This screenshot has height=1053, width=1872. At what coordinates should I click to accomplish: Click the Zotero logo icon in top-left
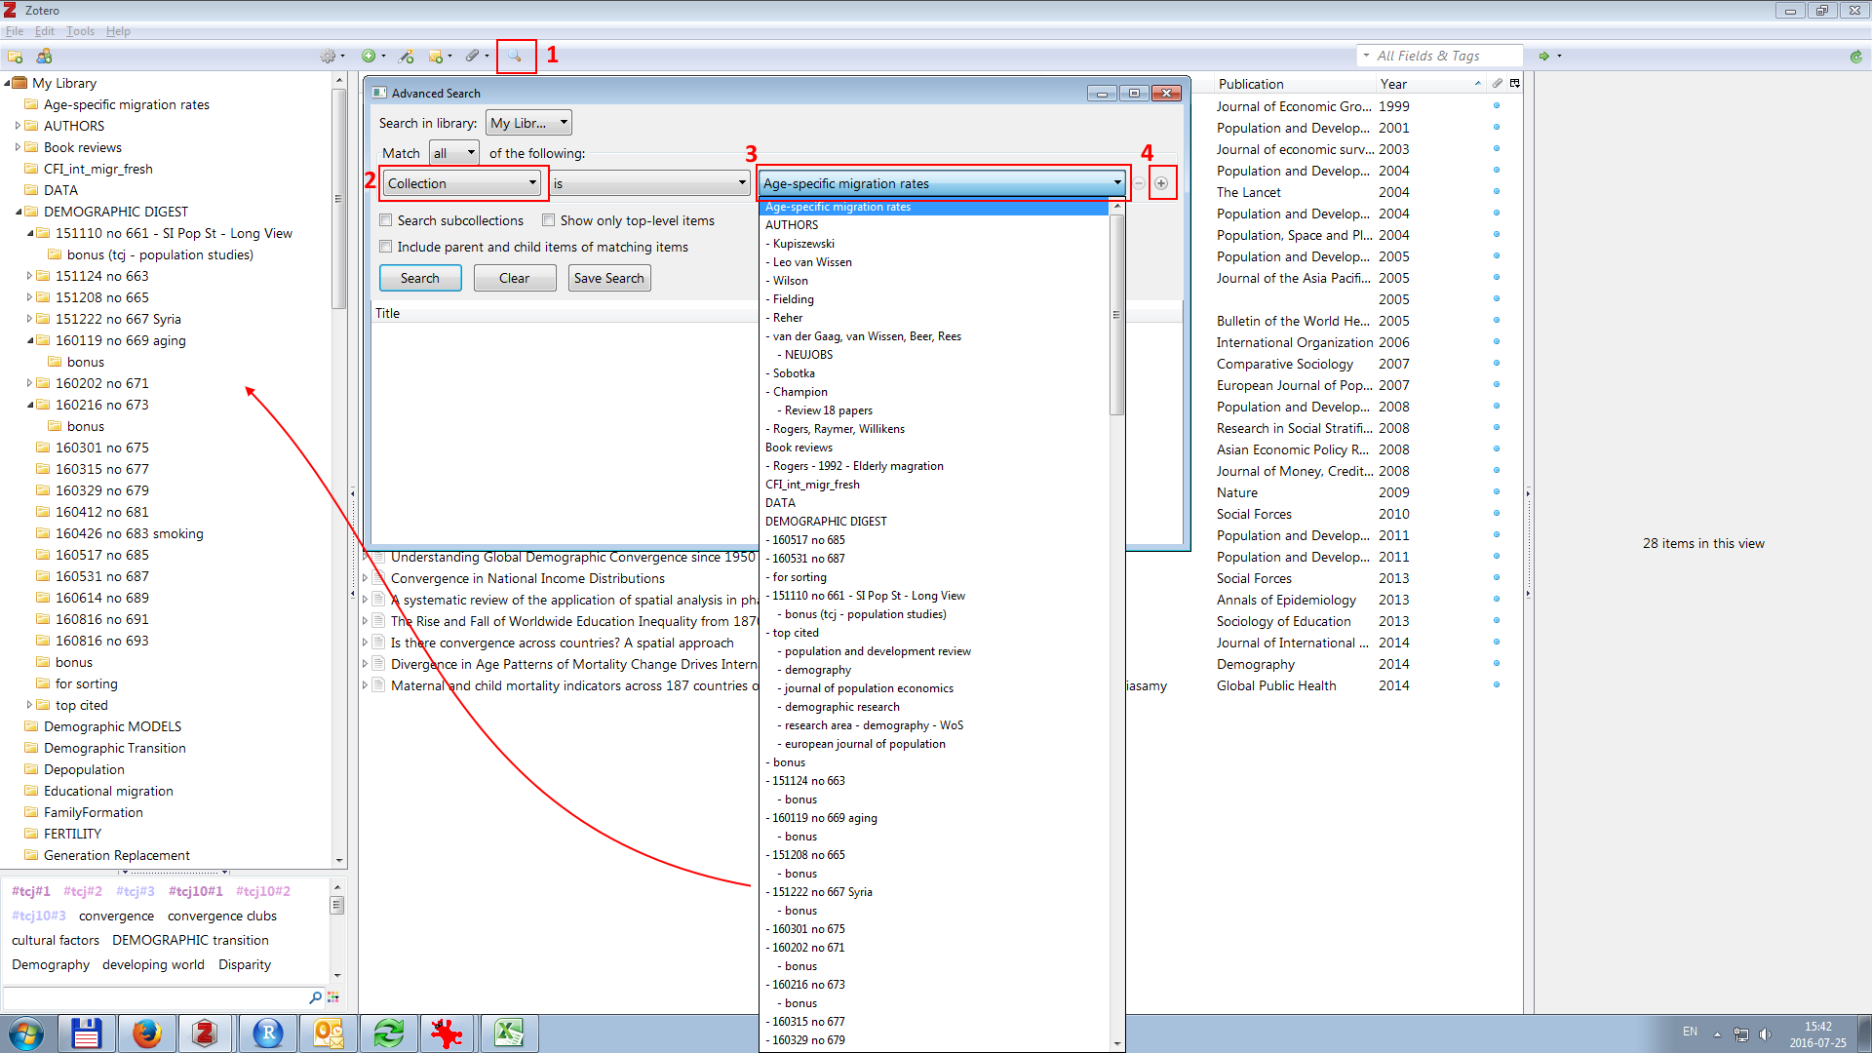click(12, 11)
